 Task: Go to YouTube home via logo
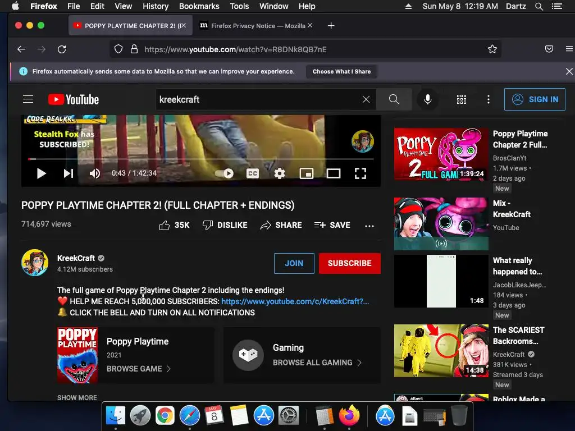click(74, 99)
